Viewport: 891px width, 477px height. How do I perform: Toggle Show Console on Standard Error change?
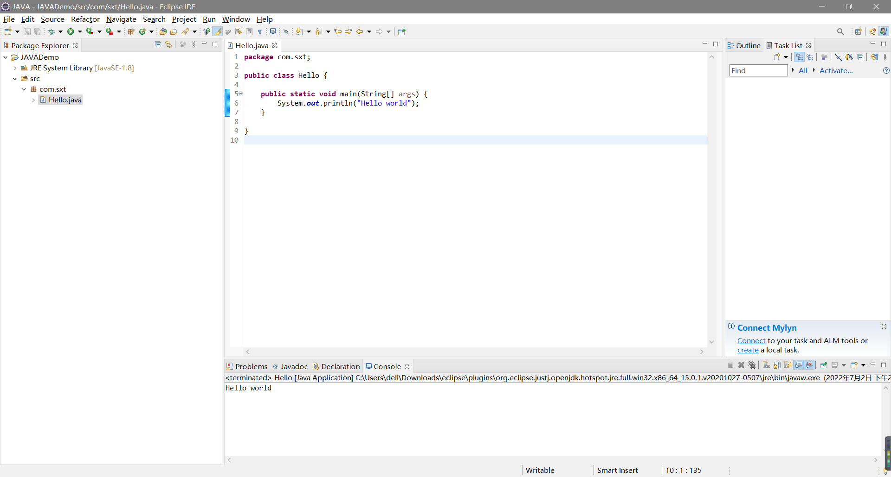pyautogui.click(x=810, y=365)
